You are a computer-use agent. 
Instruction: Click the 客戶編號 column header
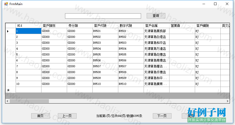tap(208, 26)
